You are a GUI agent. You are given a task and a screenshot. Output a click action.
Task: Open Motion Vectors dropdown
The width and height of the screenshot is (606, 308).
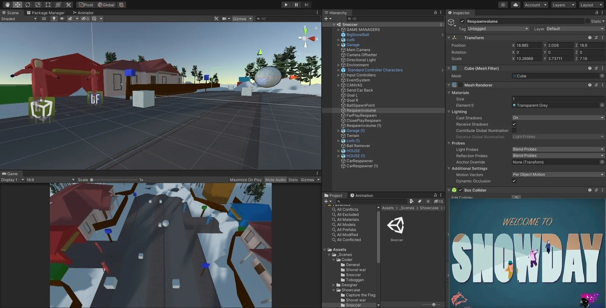558,175
